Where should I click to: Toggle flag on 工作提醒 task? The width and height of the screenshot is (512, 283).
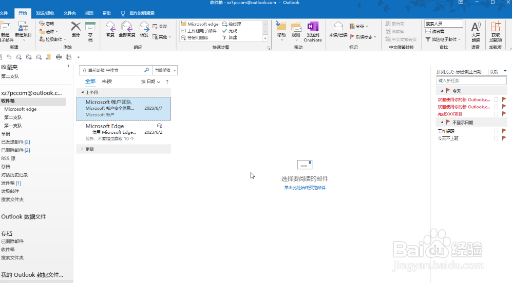pyautogui.click(x=504, y=131)
